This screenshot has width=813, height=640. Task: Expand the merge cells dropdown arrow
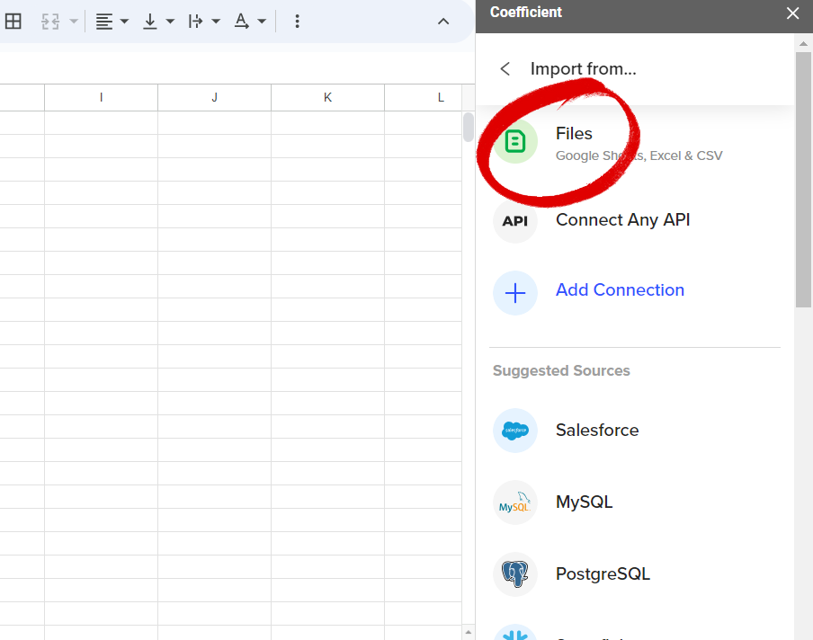coord(74,22)
